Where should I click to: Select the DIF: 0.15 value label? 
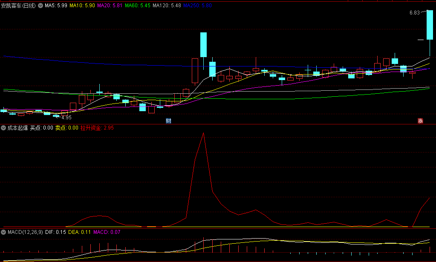(55, 232)
